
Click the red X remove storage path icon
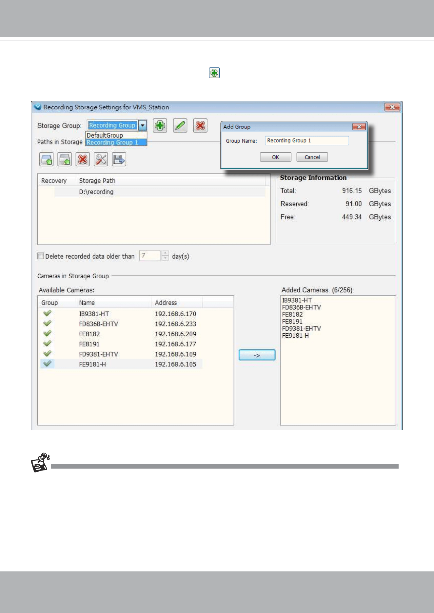83,159
